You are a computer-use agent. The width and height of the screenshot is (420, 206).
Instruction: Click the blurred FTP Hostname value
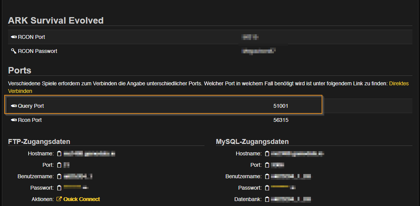point(90,153)
